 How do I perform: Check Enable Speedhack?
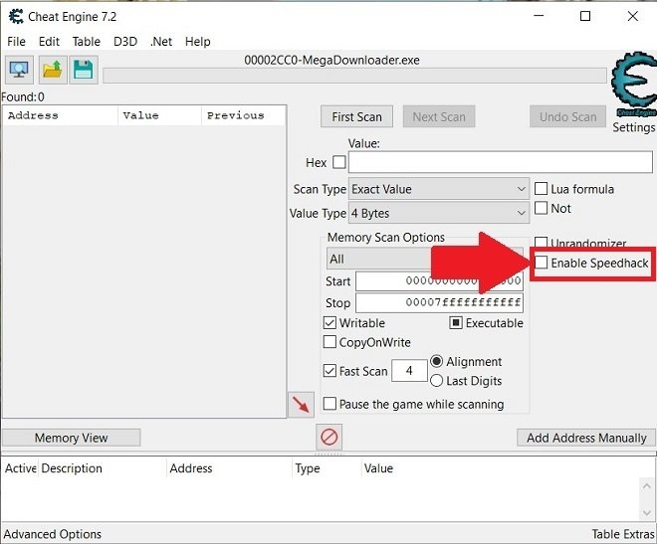click(541, 263)
